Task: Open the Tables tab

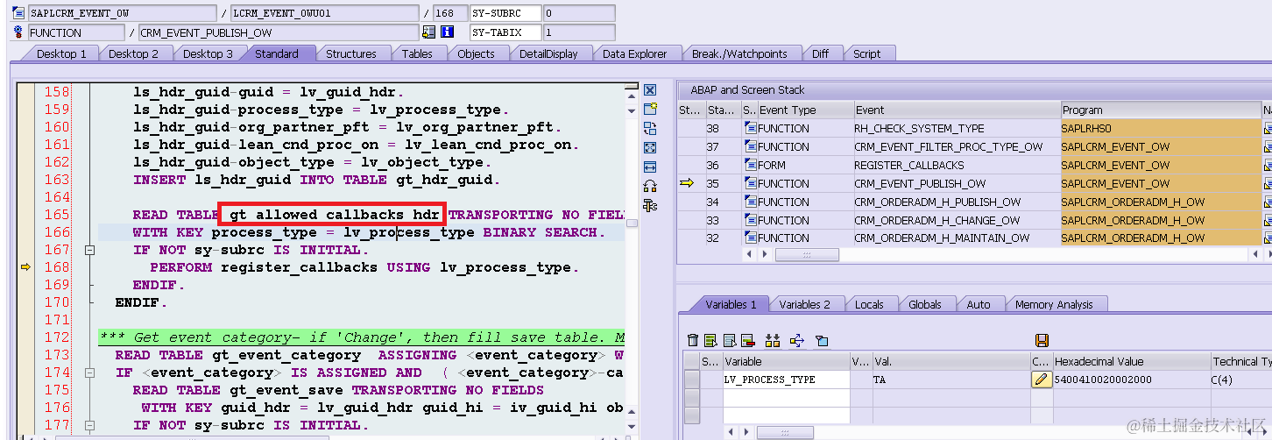Action: (x=417, y=53)
